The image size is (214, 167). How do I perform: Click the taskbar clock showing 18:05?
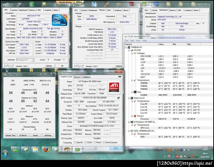[x=205, y=150]
